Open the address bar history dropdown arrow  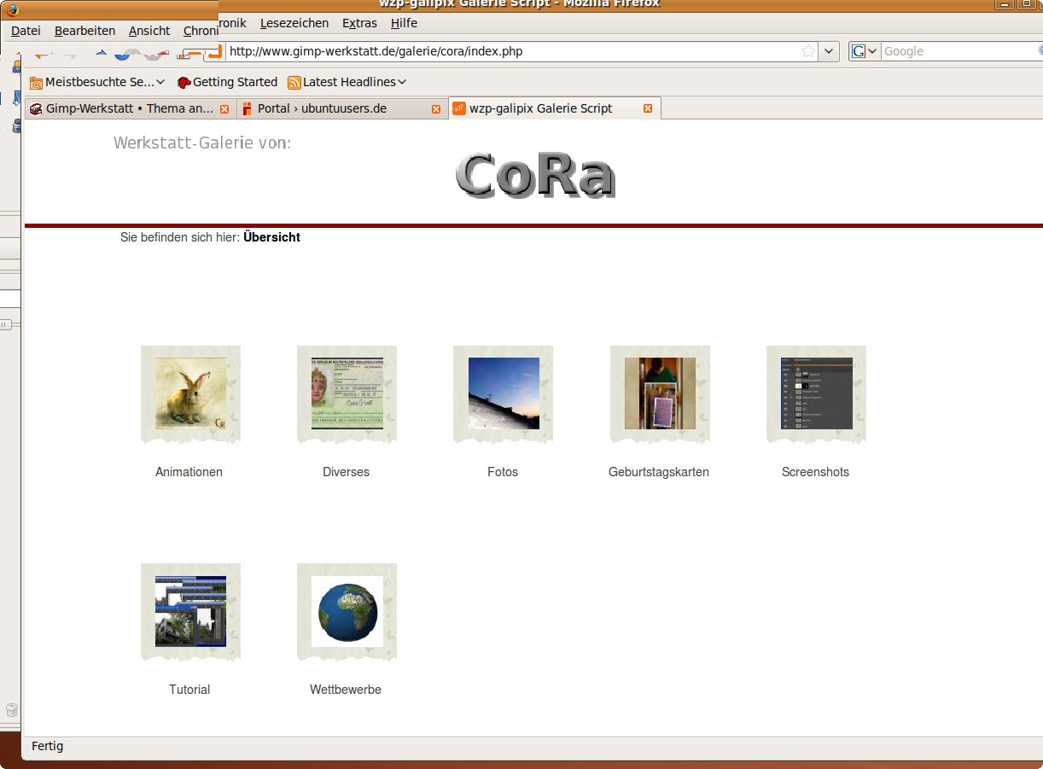click(829, 51)
